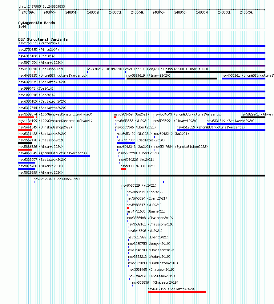
Task: Select the nsv1009216 (Coe2014) label
Action: click(37, 95)
